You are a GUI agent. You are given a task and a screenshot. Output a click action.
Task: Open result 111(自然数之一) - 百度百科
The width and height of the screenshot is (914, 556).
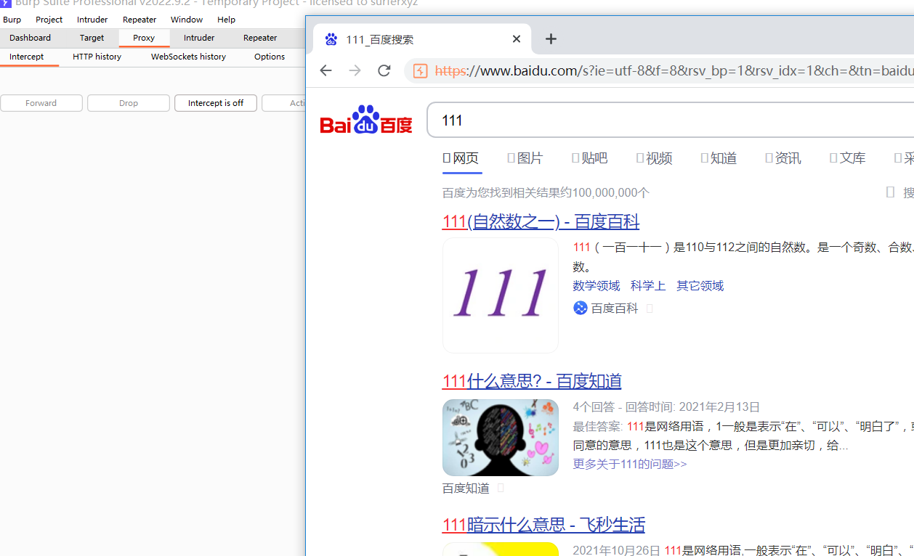coord(541,221)
